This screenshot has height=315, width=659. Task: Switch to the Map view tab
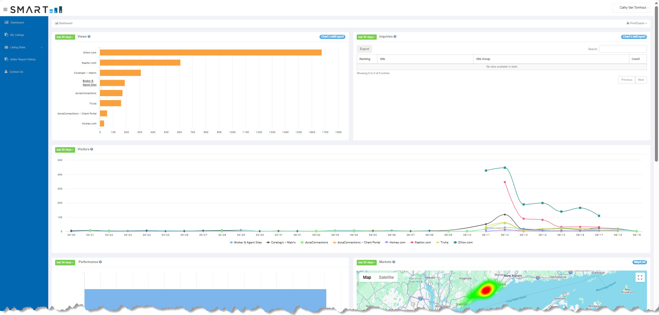(367, 277)
